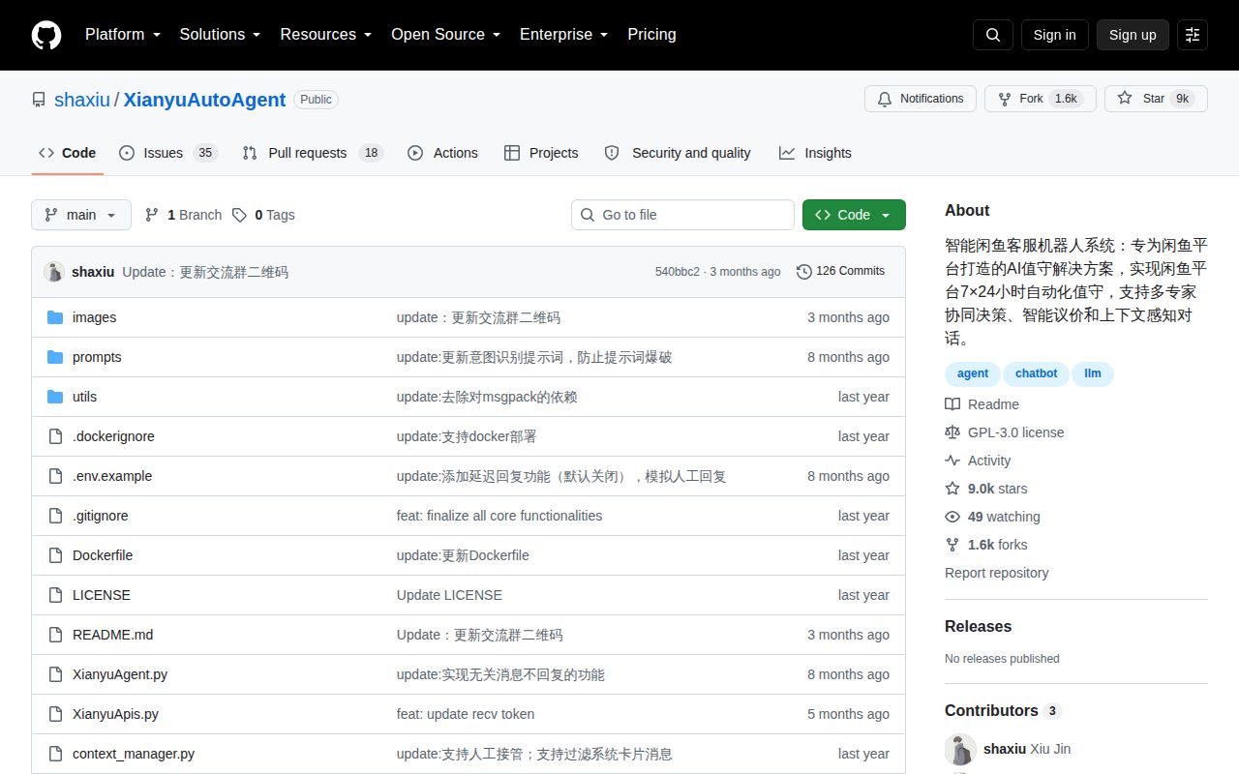
Task: Click the forks icon in About
Action: coord(952,545)
